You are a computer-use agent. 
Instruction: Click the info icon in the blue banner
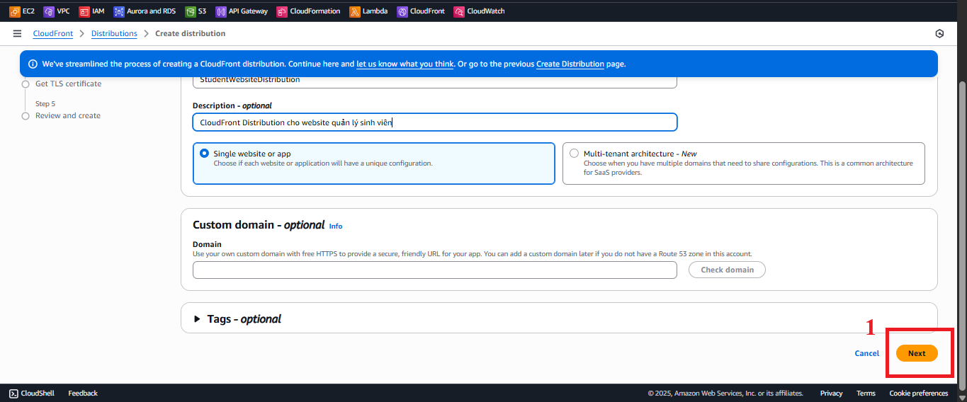(33, 64)
